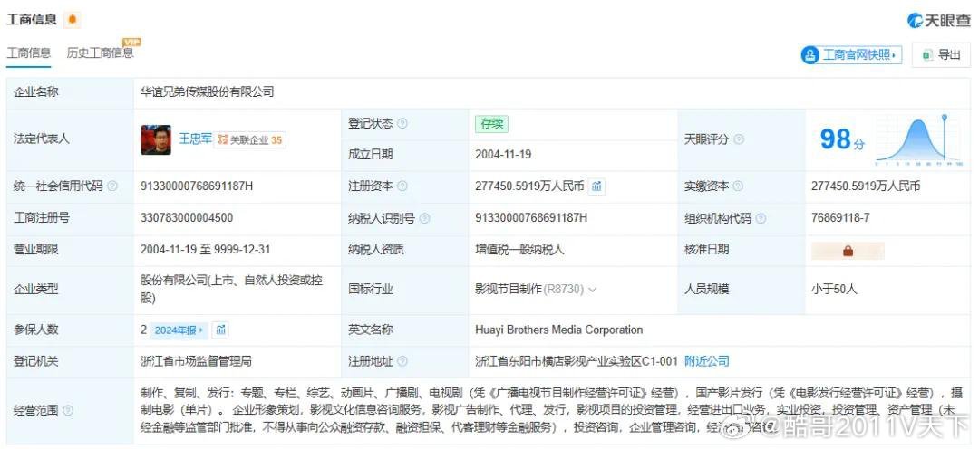Click the 小于50人 staff size value
The height and width of the screenshot is (449, 979).
(x=835, y=290)
